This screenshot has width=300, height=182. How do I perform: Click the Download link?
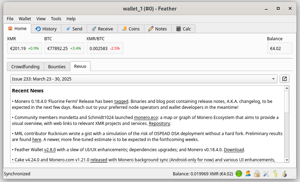pos(234,149)
